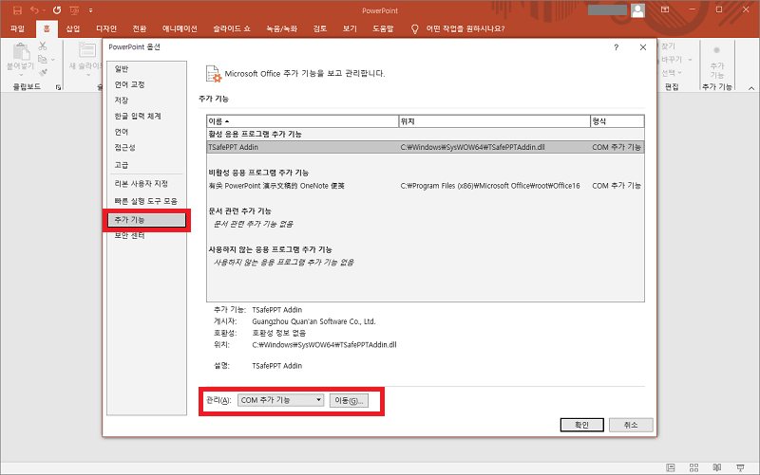Click the Paste clipboard icon
The width and height of the screenshot is (760, 475).
(x=21, y=52)
